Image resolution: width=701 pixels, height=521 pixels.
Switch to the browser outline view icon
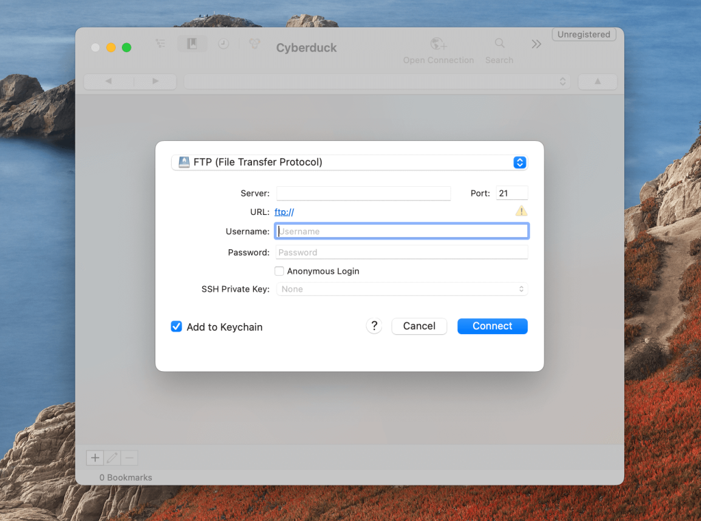(160, 44)
